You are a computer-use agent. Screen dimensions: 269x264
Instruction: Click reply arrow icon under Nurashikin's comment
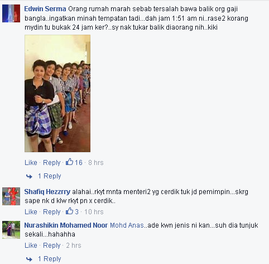(x=29, y=259)
